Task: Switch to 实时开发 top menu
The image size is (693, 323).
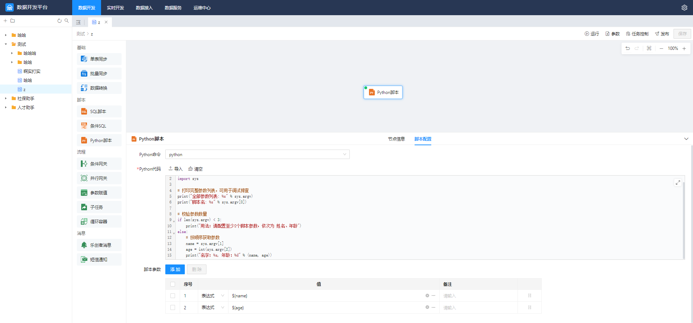Action: [115, 8]
